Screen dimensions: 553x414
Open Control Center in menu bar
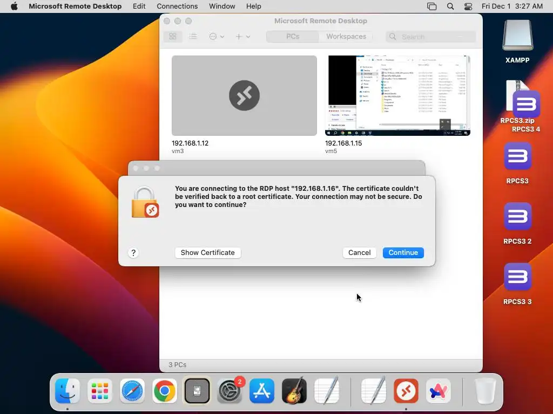coord(468,6)
